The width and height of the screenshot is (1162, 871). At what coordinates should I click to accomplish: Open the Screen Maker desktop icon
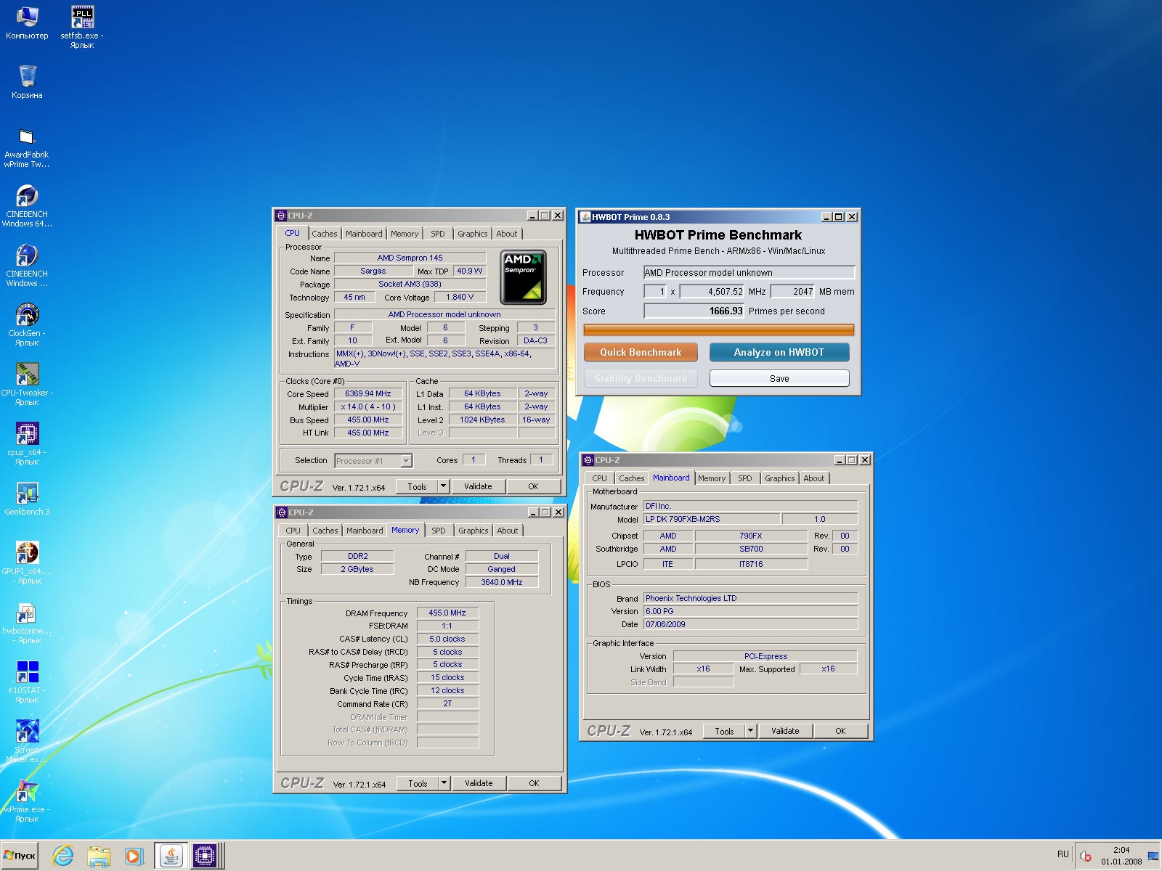pyautogui.click(x=27, y=742)
